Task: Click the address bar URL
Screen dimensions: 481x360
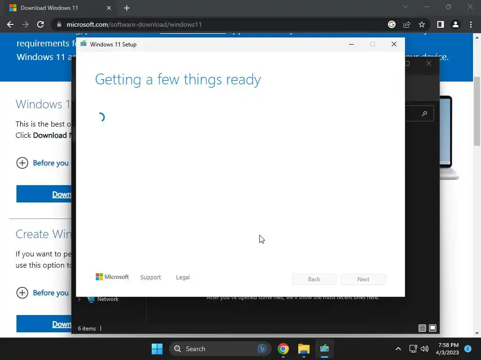Action: [134, 24]
